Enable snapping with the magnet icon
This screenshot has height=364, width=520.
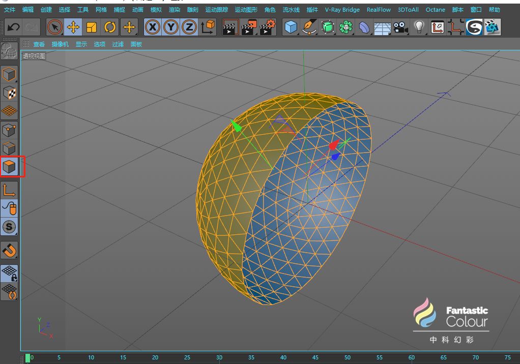tap(10, 250)
